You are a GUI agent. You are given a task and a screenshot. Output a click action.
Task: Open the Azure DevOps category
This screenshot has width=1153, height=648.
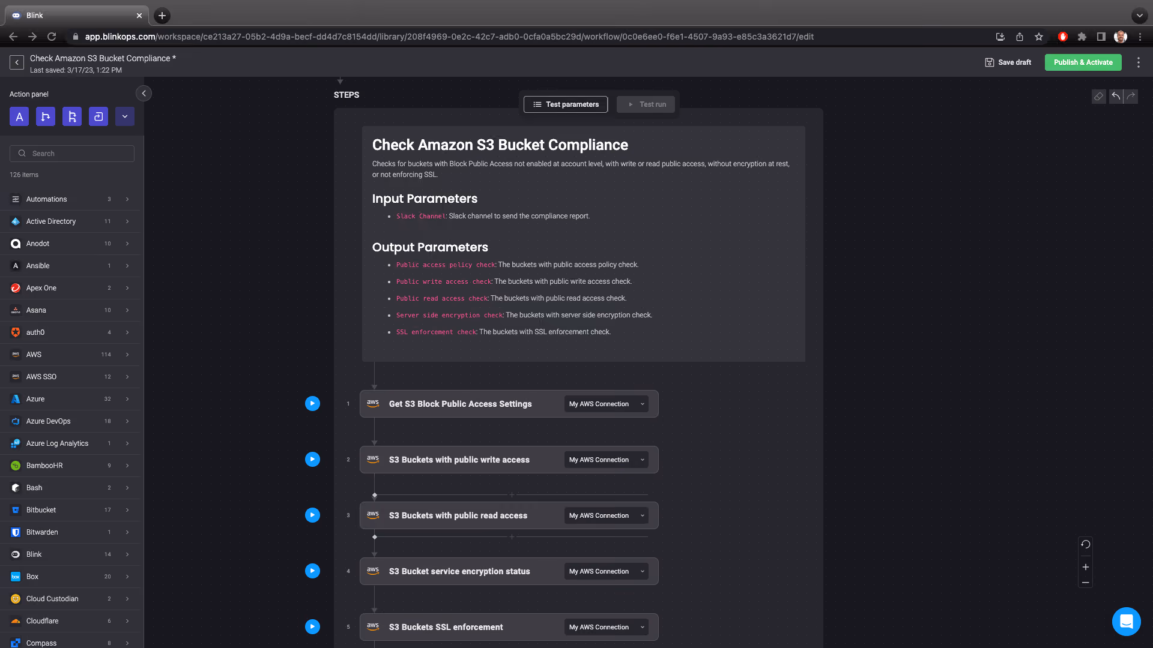click(70, 421)
